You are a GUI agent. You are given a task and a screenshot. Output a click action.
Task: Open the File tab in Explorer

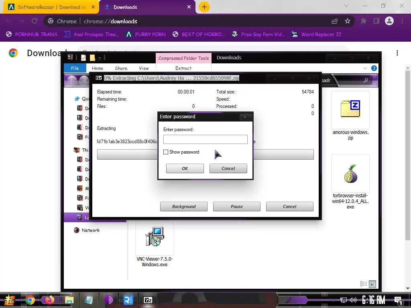[75, 68]
